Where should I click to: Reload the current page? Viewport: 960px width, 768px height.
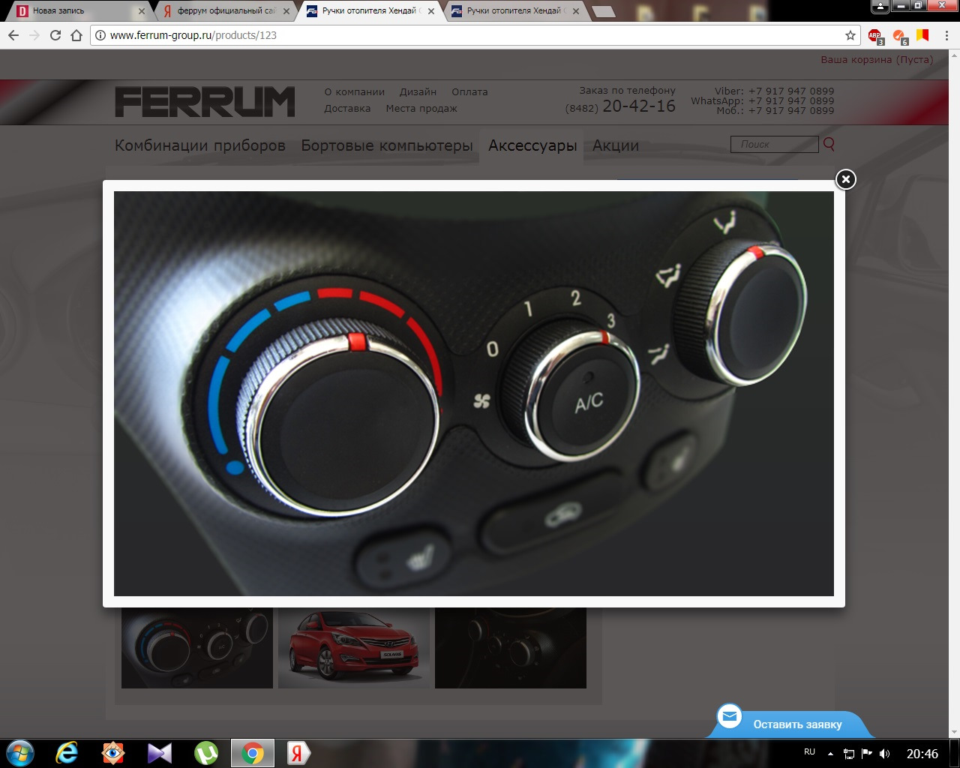[55, 35]
